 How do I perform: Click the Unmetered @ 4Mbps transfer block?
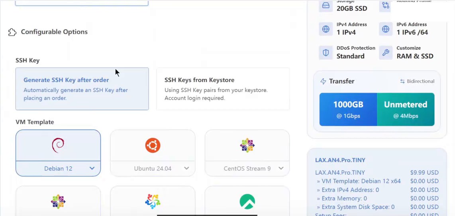click(406, 109)
